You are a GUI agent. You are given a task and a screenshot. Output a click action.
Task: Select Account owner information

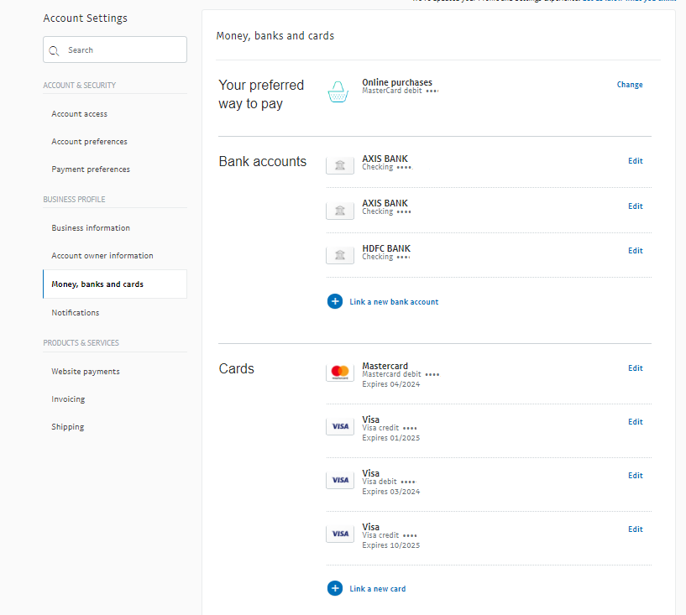(102, 256)
